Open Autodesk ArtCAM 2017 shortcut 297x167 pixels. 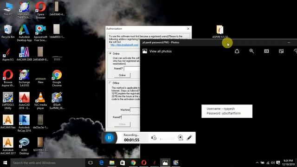(x=8, y=146)
